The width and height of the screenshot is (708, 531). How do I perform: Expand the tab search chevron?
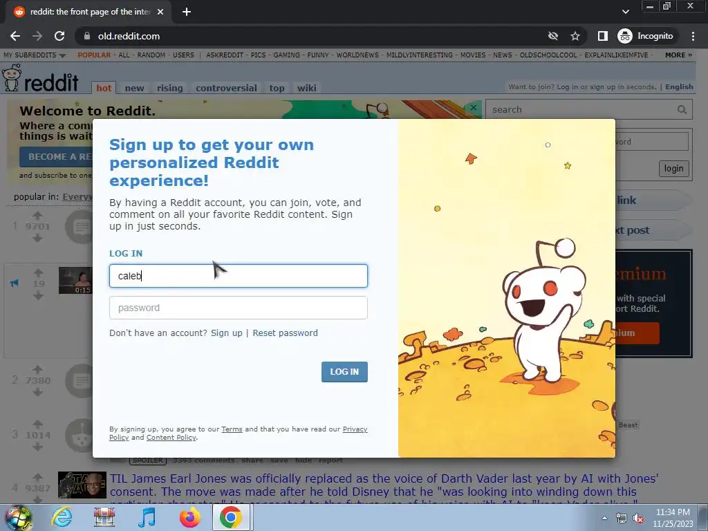[625, 12]
